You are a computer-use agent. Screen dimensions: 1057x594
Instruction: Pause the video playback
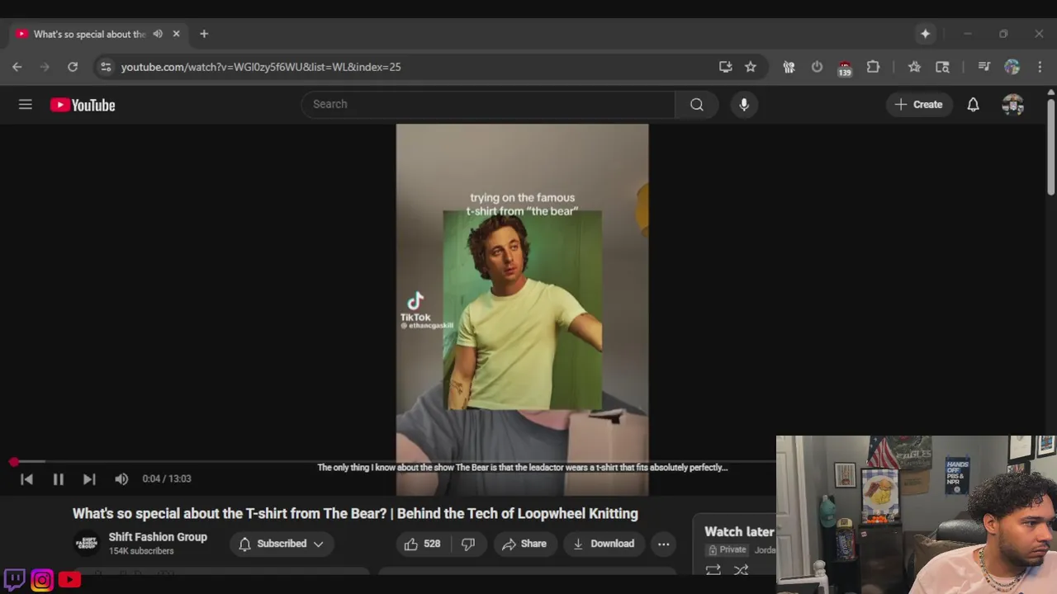point(58,478)
